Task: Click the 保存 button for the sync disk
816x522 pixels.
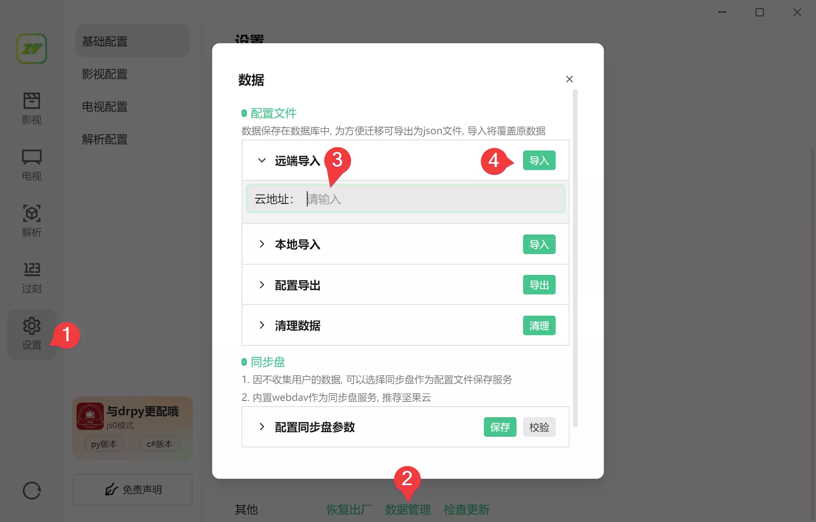Action: (500, 427)
